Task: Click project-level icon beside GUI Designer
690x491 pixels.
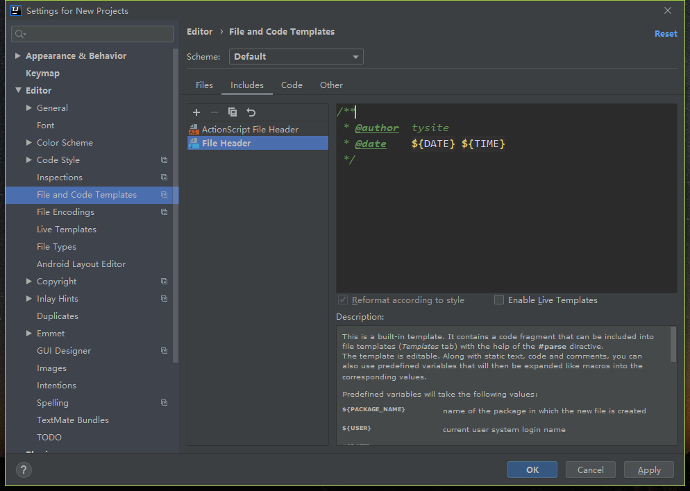Action: [164, 351]
